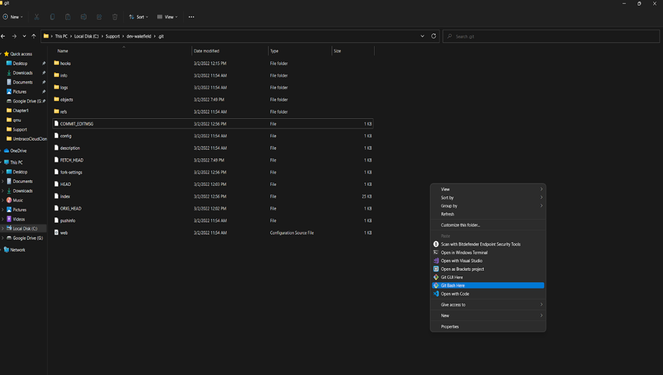Viewport: 663px width, 375px height.
Task: Open the Sort dropdown menu
Action: [138, 17]
